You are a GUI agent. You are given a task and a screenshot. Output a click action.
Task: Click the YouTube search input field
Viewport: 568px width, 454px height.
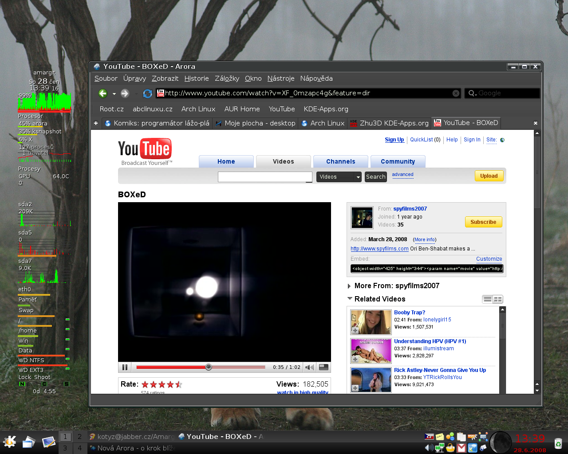[x=265, y=177]
